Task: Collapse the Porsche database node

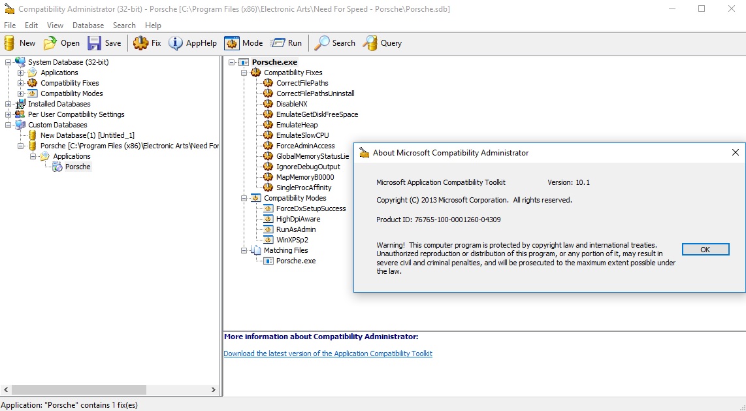Action: pyautogui.click(x=20, y=146)
